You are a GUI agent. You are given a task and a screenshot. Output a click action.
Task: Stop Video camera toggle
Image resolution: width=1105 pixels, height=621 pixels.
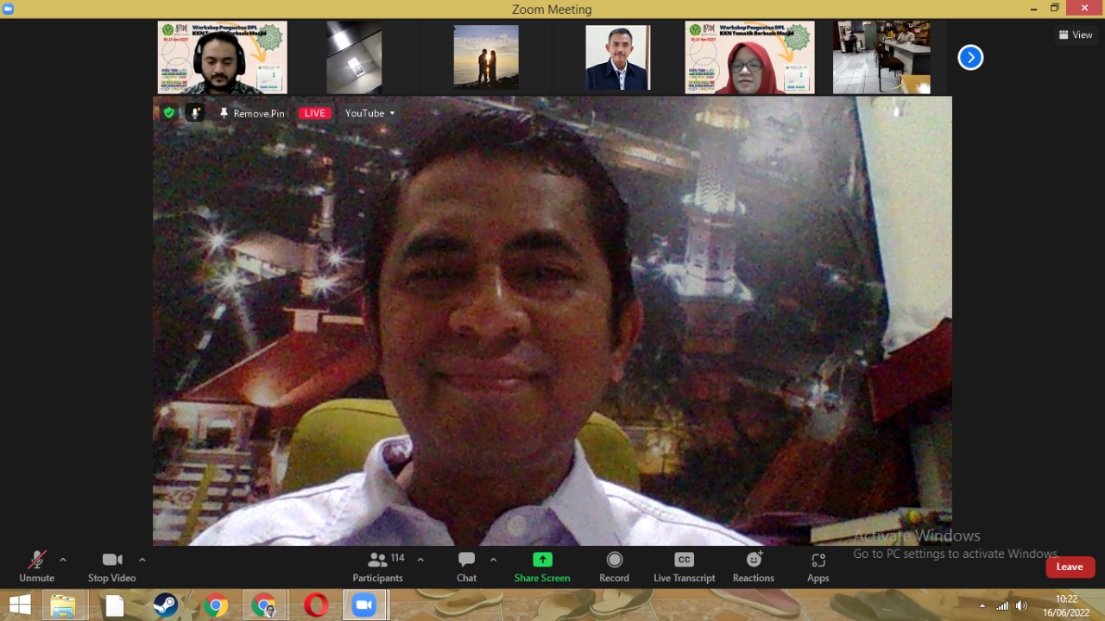tap(111, 567)
